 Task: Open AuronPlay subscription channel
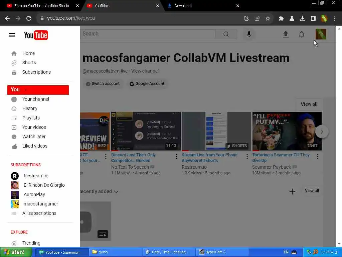[34, 195]
